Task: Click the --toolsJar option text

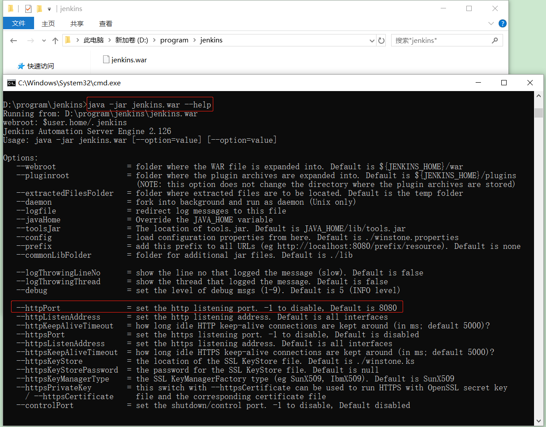Action: pyautogui.click(x=38, y=229)
